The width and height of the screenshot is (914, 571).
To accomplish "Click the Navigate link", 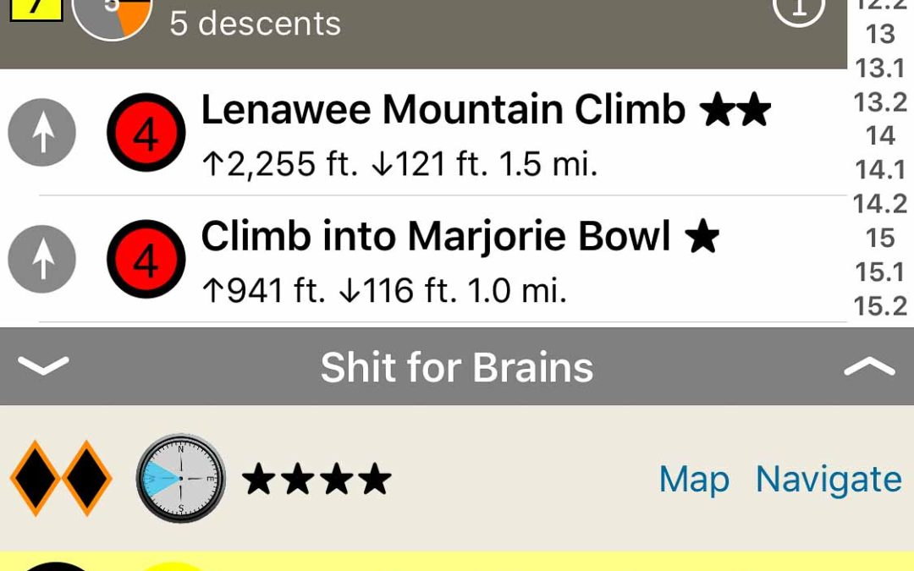I will [829, 480].
